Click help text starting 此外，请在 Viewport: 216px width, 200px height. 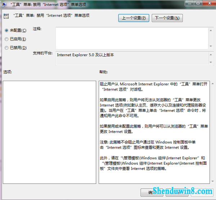[x=153, y=163]
